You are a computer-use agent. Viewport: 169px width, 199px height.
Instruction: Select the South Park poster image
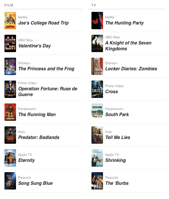(97, 112)
